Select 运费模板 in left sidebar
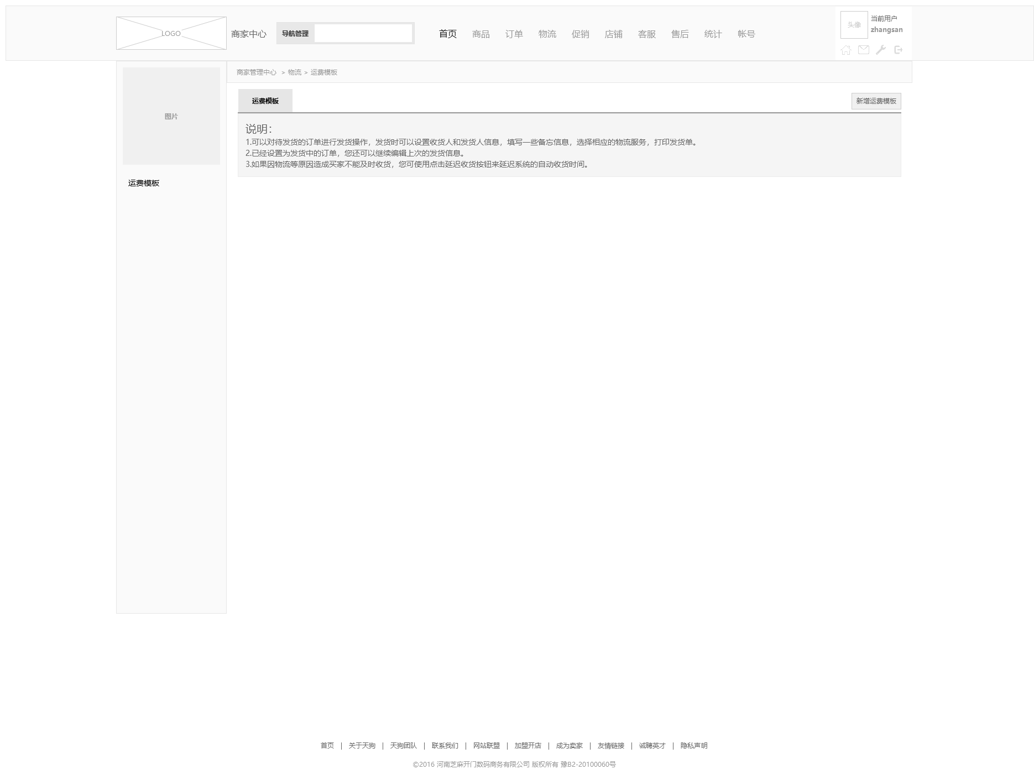 coord(144,183)
